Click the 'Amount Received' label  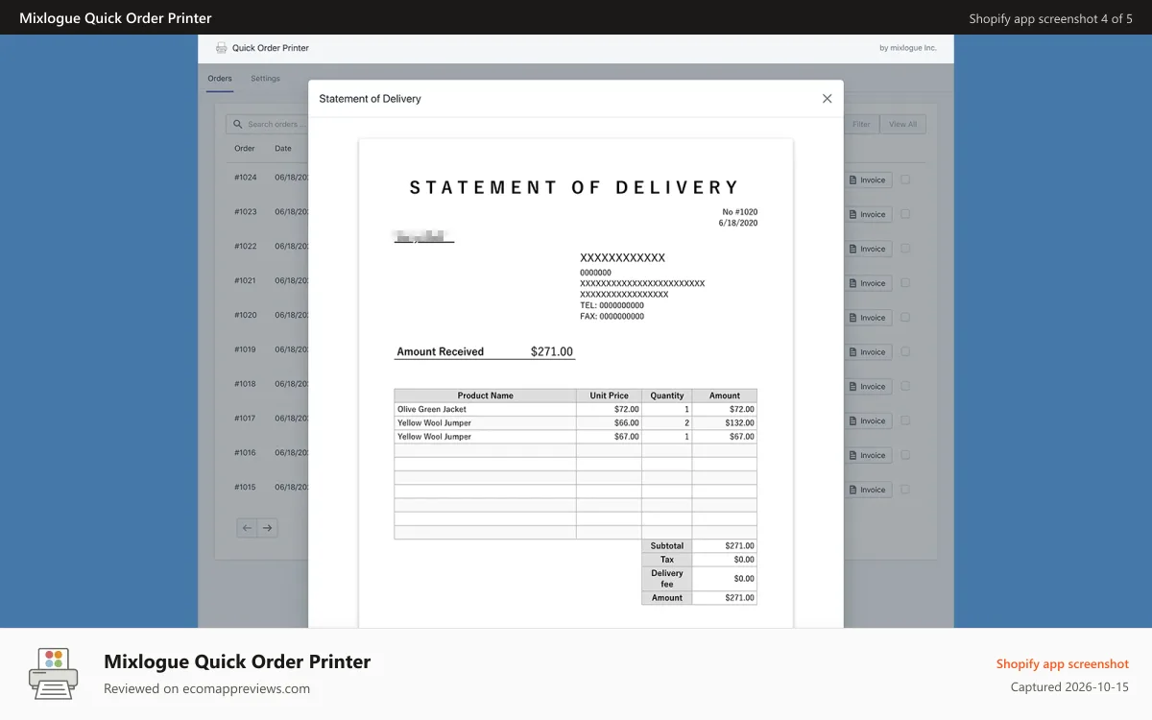(441, 352)
